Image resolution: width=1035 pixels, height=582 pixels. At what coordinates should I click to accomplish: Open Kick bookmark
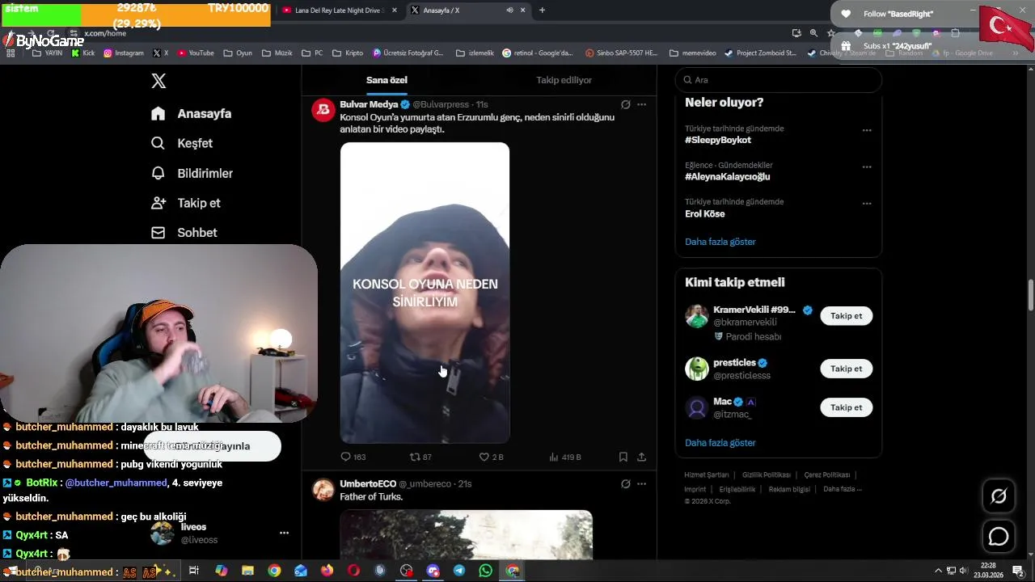tap(83, 53)
